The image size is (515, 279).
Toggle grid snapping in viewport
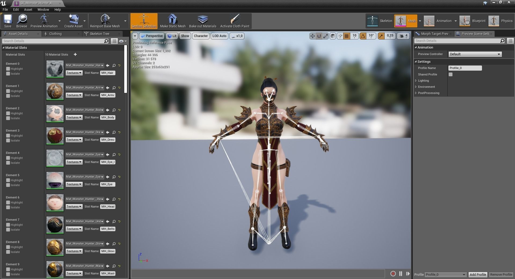347,36
